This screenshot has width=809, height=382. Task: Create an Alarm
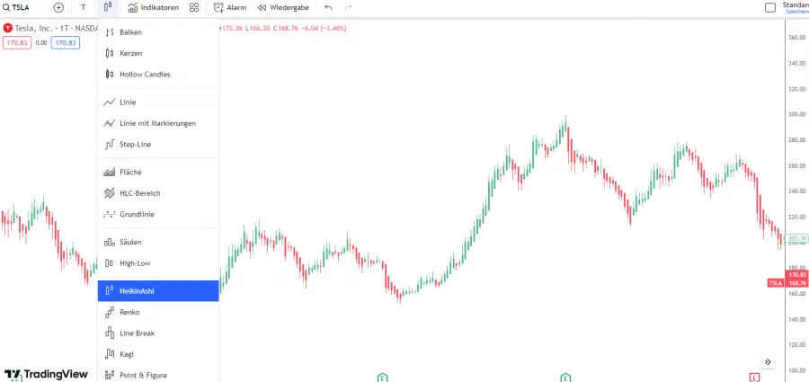[230, 8]
